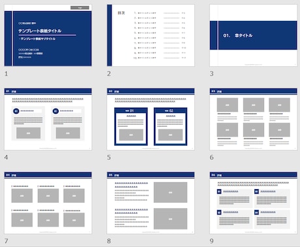Select the 目次 table of contents slide
300x247 pixels.
tap(151, 35)
